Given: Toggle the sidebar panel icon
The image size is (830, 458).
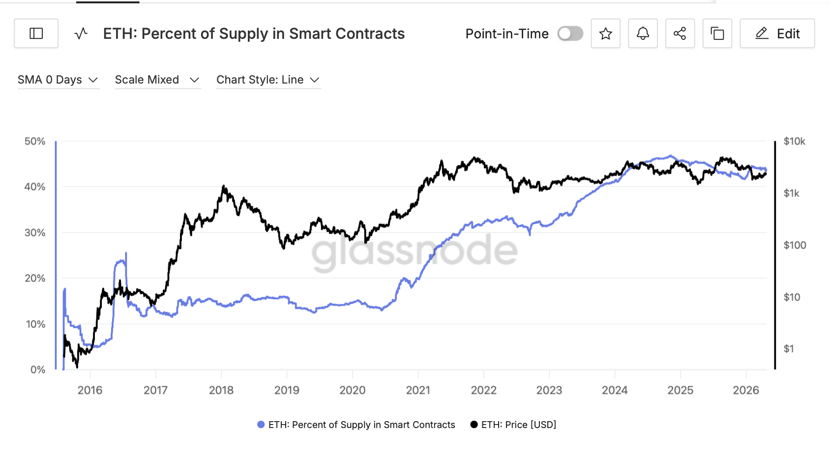Looking at the screenshot, I should click(x=36, y=33).
